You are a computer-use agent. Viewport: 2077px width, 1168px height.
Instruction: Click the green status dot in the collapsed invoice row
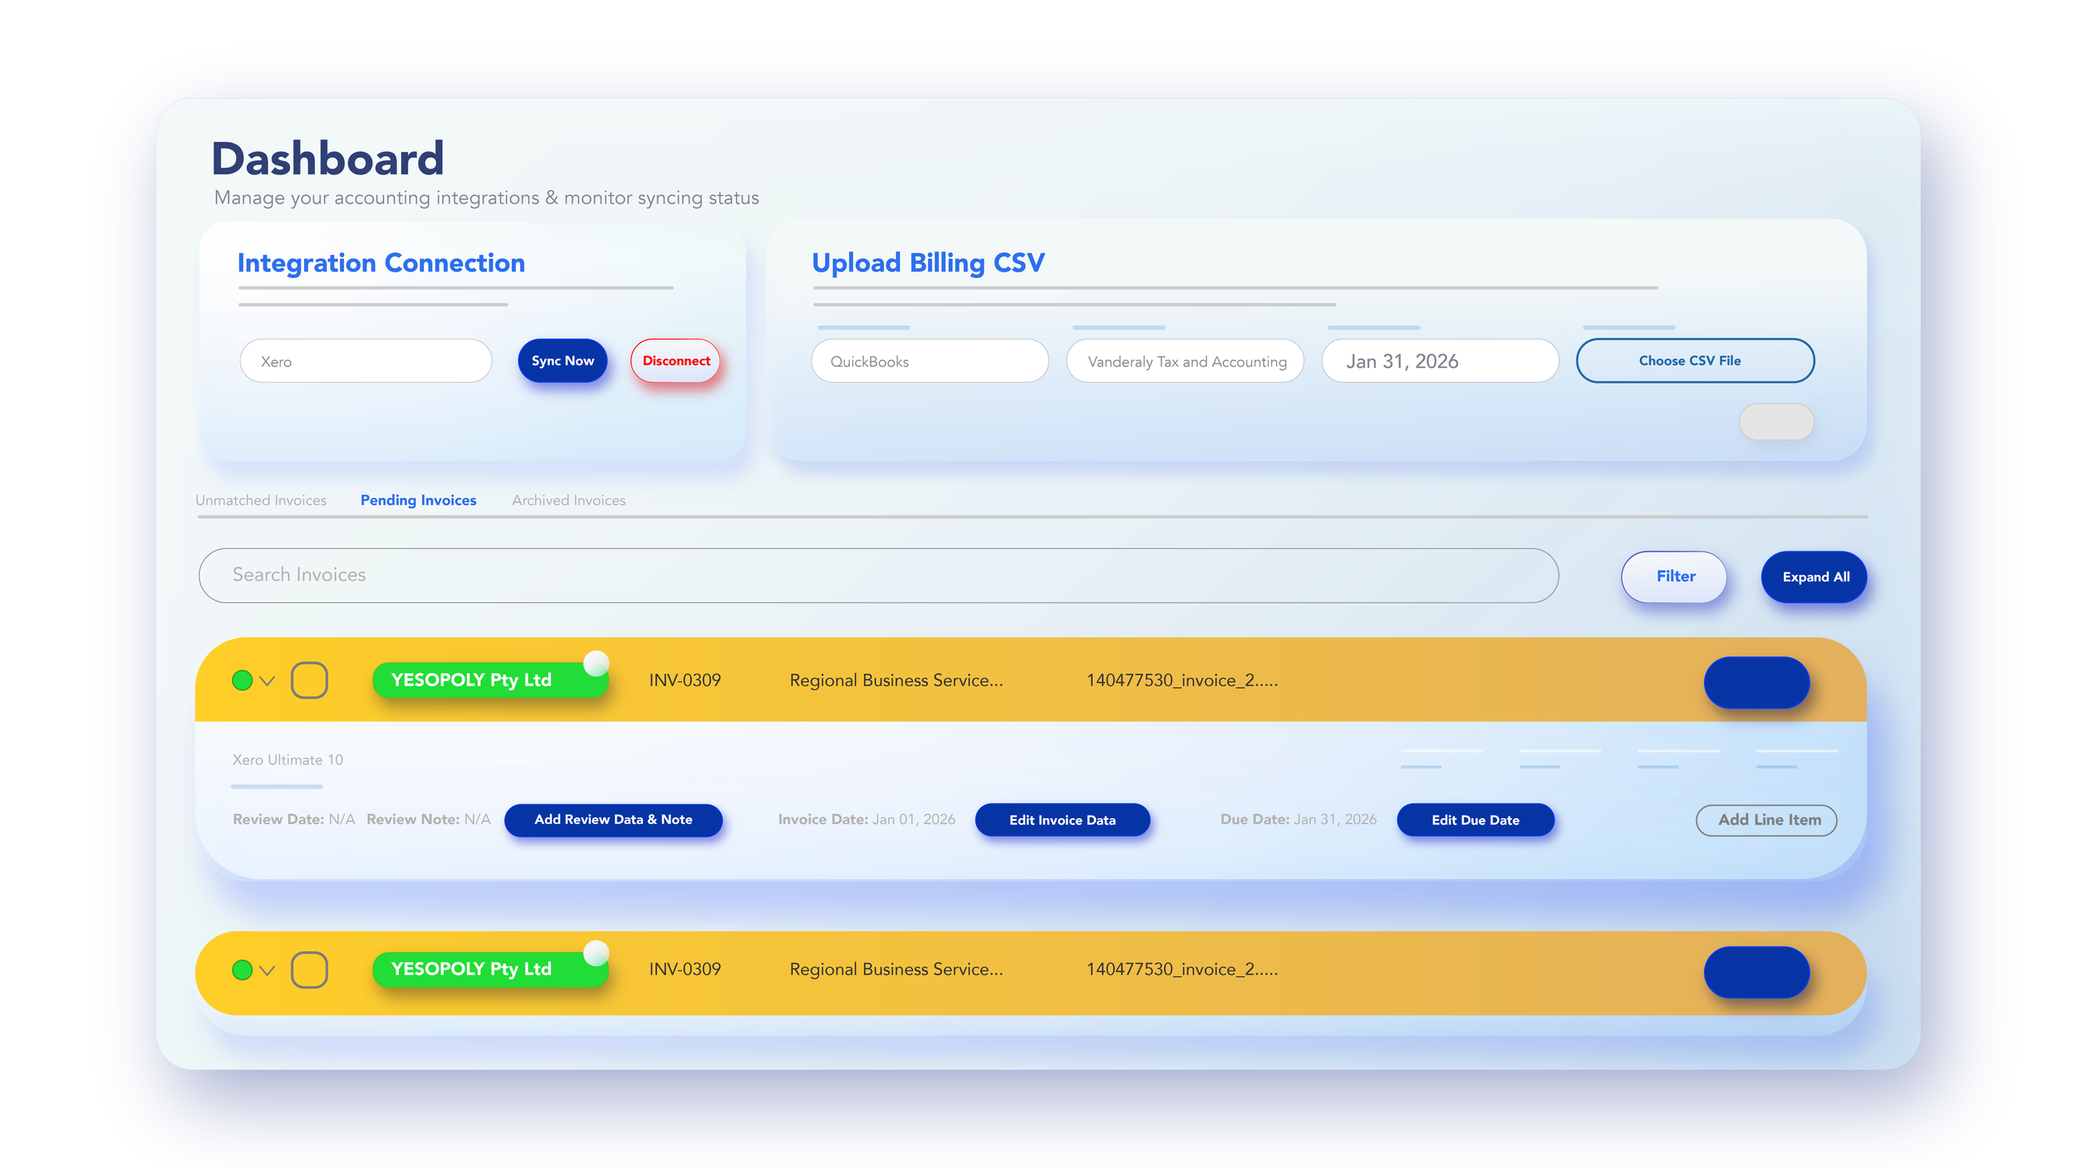[242, 969]
